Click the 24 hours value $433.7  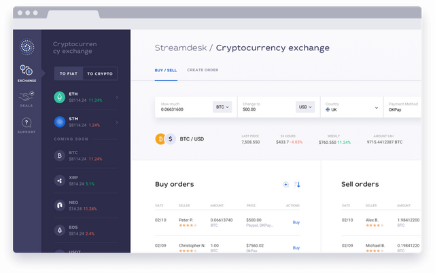[x=283, y=142]
